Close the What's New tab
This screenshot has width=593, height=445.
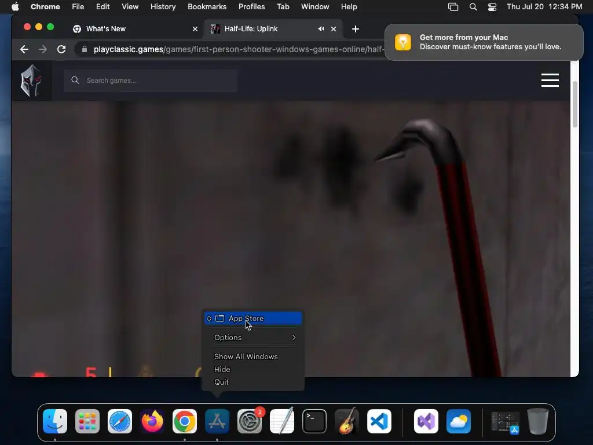tap(195, 29)
